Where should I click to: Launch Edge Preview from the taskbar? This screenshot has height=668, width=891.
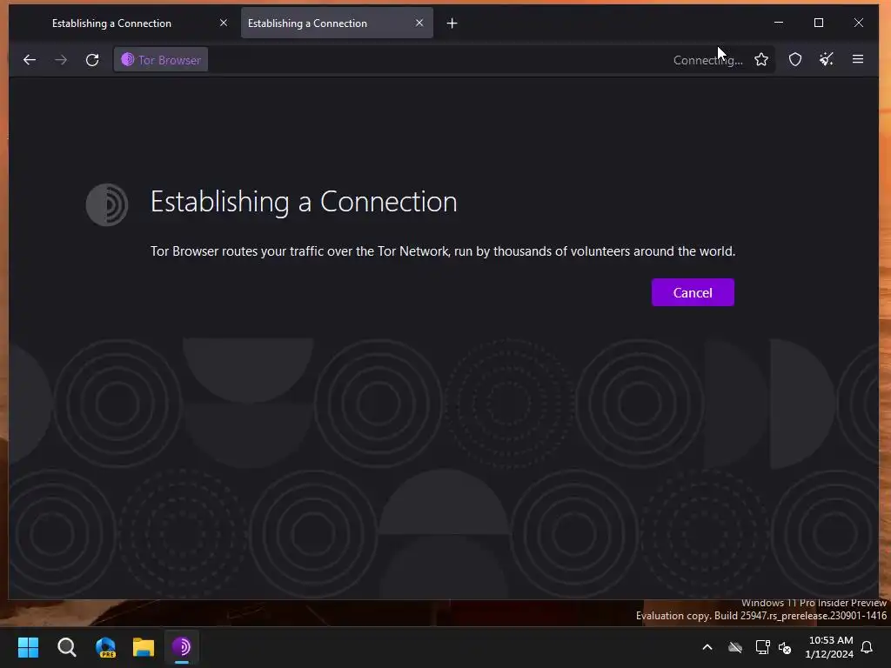105,647
